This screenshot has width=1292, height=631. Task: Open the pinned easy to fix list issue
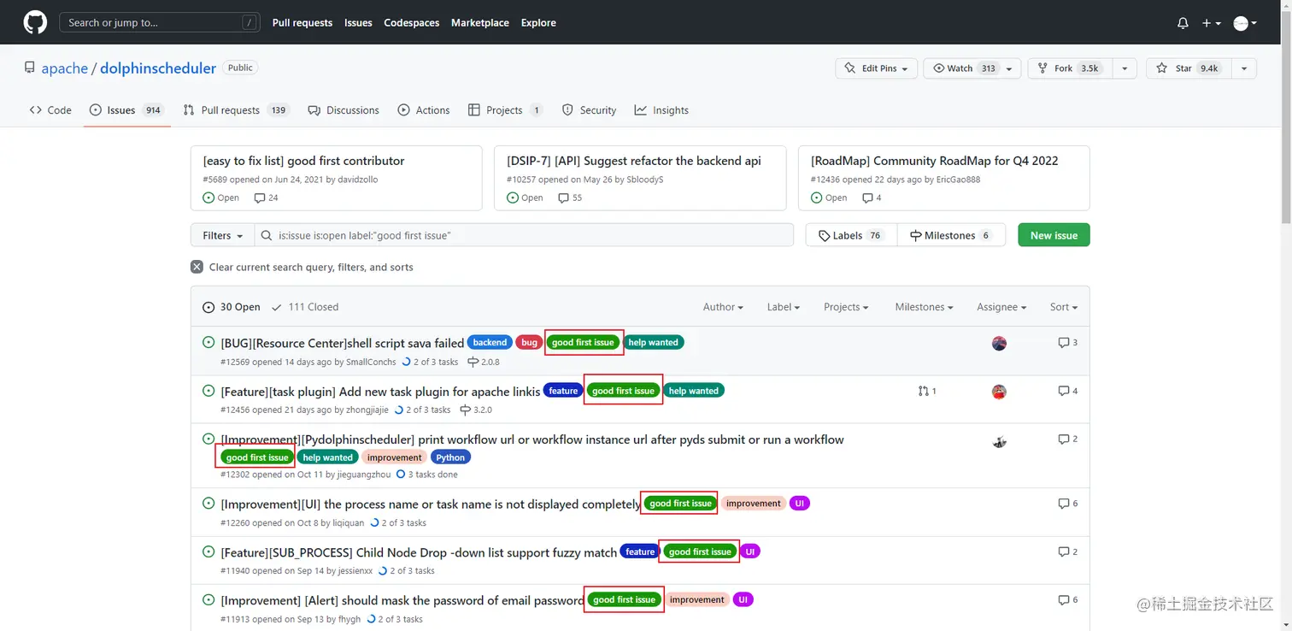pyautogui.click(x=303, y=161)
